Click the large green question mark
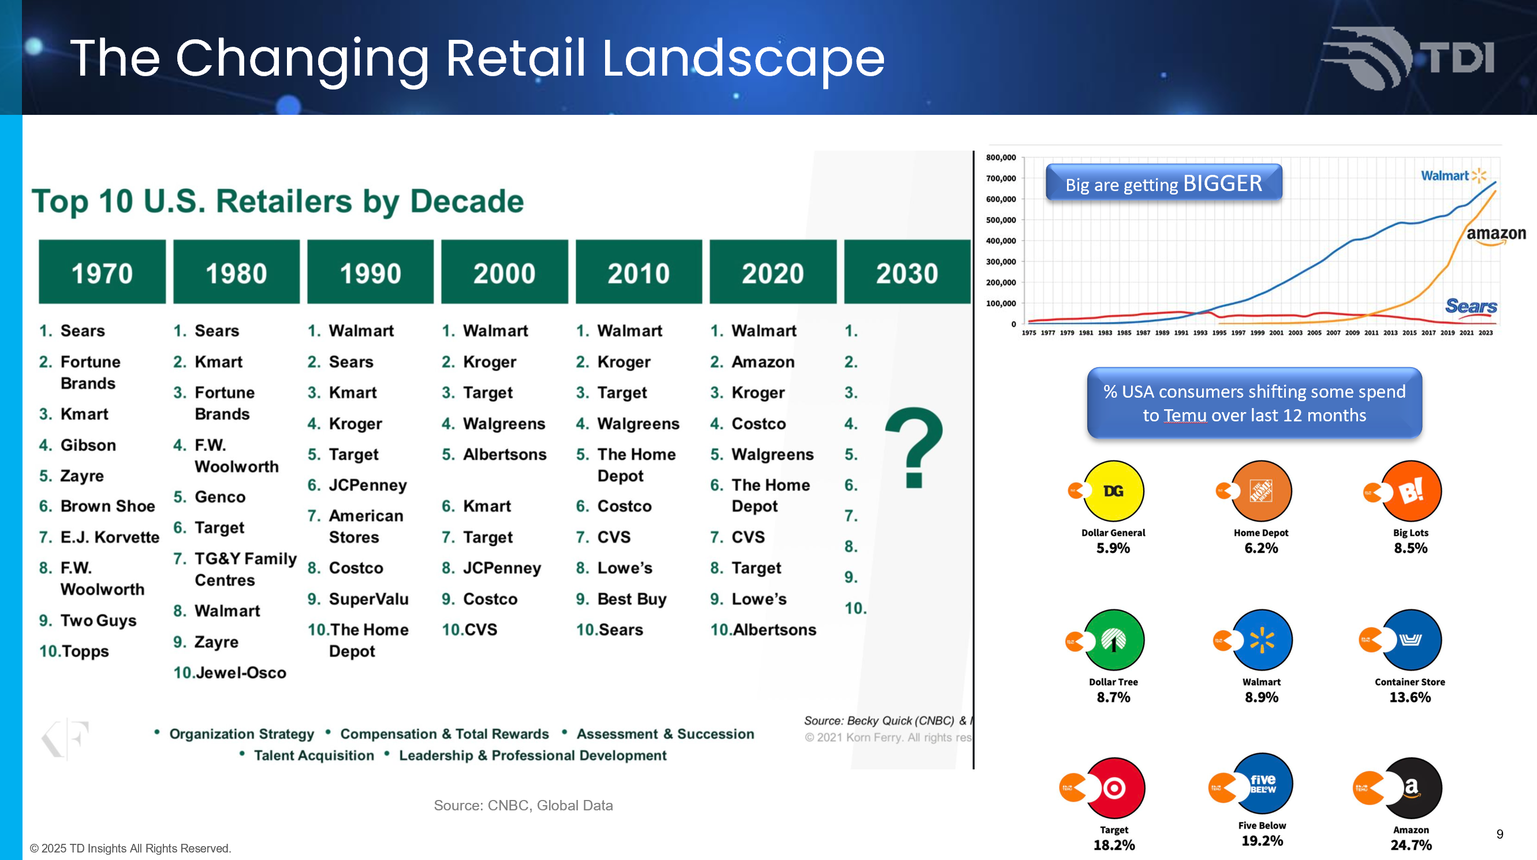The width and height of the screenshot is (1537, 860). pyautogui.click(x=914, y=448)
